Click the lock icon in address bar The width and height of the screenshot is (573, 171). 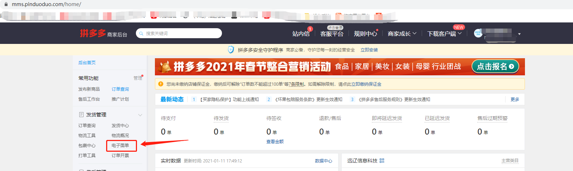(x=6, y=4)
